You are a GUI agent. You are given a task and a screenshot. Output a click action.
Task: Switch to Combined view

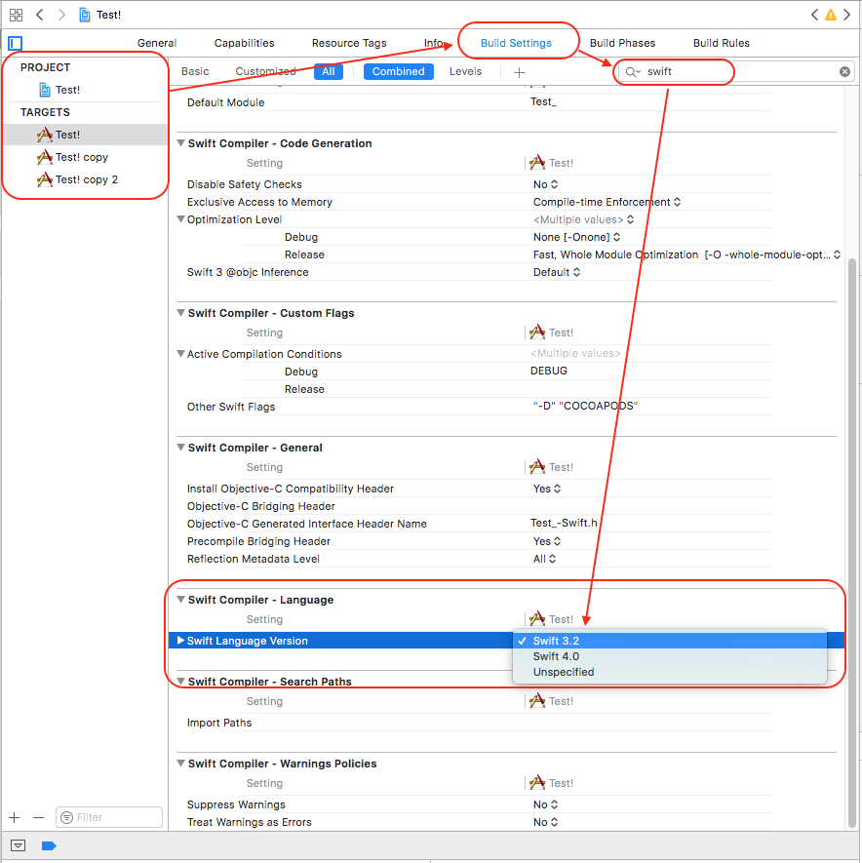[399, 71]
